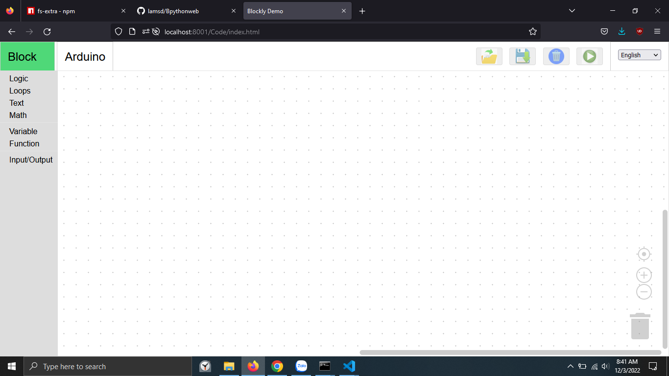Open the Wi-Fi network tray icon

pyautogui.click(x=595, y=366)
